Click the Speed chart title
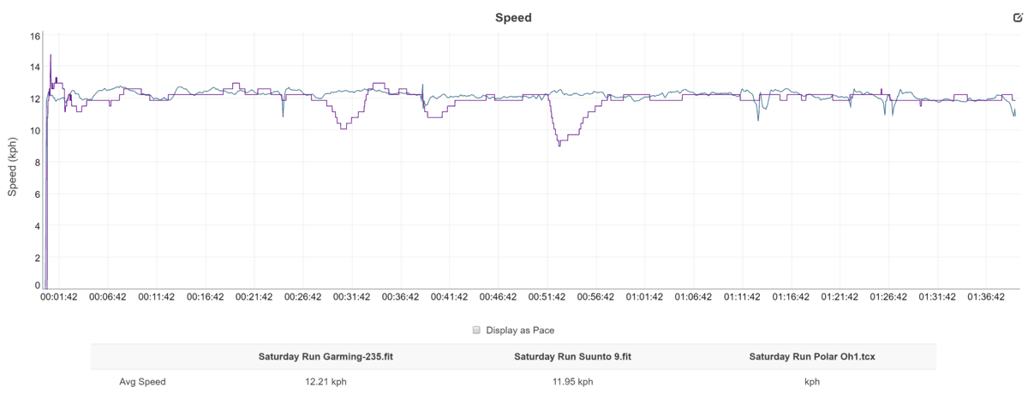The width and height of the screenshot is (1028, 405). coord(513,17)
